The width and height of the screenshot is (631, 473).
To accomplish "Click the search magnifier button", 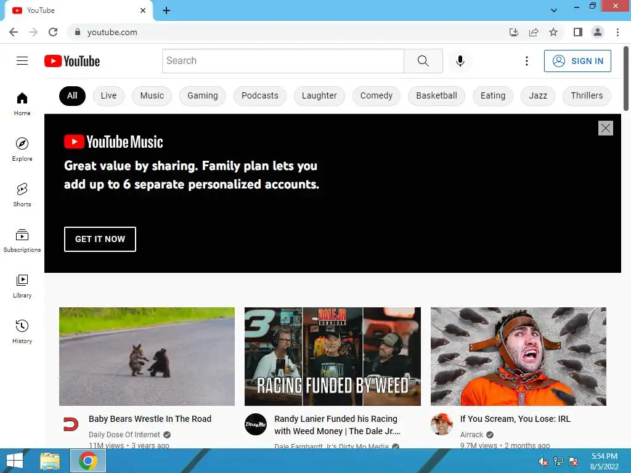I will click(x=423, y=61).
